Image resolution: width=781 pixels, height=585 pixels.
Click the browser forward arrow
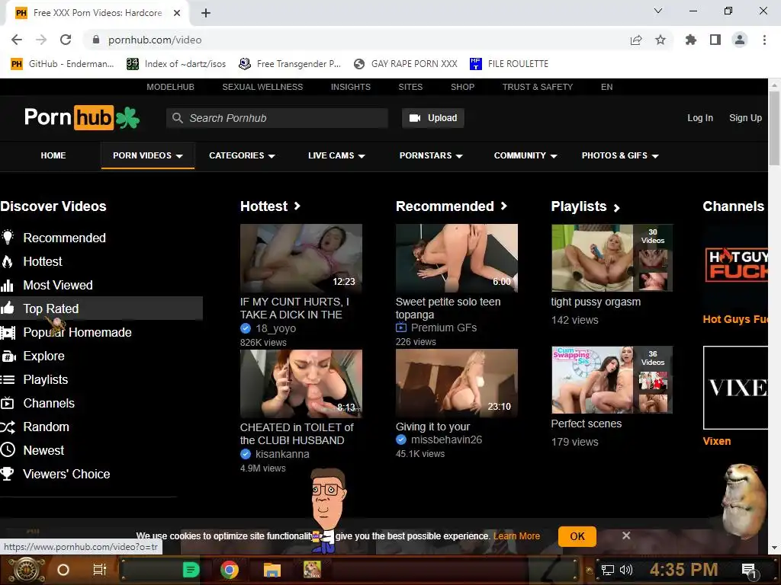41,40
